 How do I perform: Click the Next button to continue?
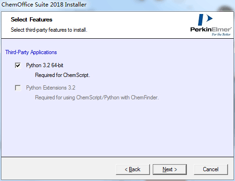[x=170, y=169]
